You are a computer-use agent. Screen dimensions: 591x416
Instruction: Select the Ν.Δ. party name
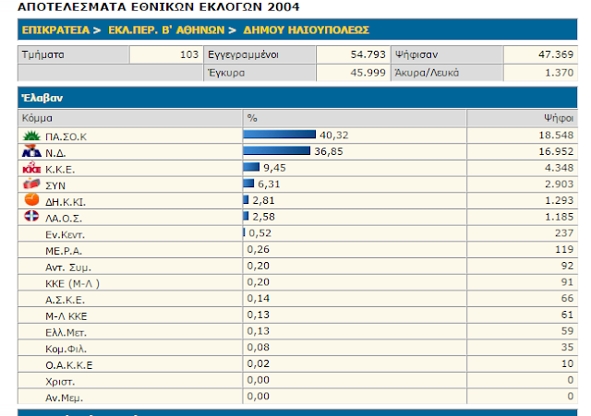point(55,153)
